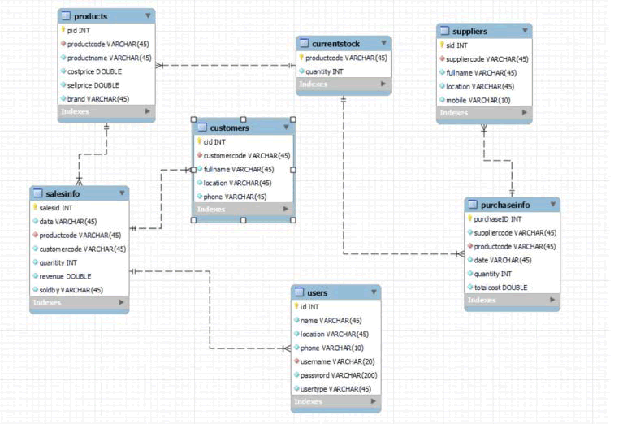Expand Indexes section of currentstock table
Screen dimensions: 623x424
pos(383,84)
